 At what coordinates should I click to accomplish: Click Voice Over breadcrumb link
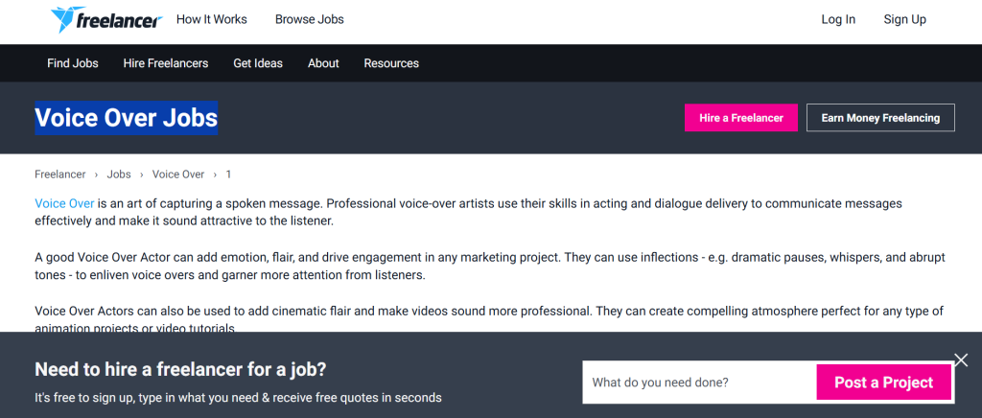(x=178, y=174)
